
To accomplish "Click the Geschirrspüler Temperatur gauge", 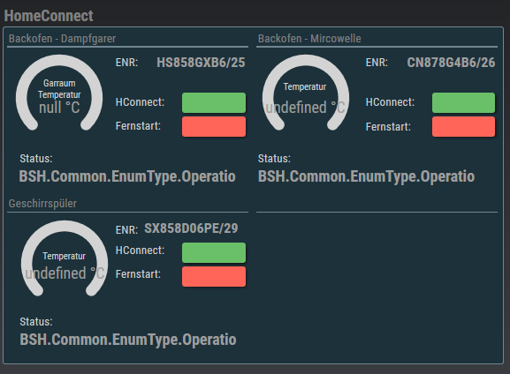I will pyautogui.click(x=65, y=258).
